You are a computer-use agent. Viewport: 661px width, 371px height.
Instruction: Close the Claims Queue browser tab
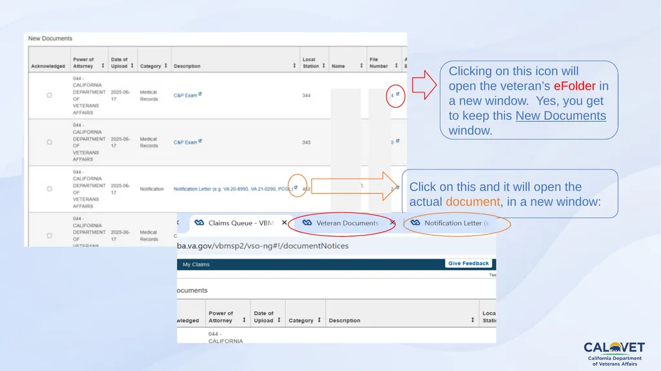(x=285, y=223)
